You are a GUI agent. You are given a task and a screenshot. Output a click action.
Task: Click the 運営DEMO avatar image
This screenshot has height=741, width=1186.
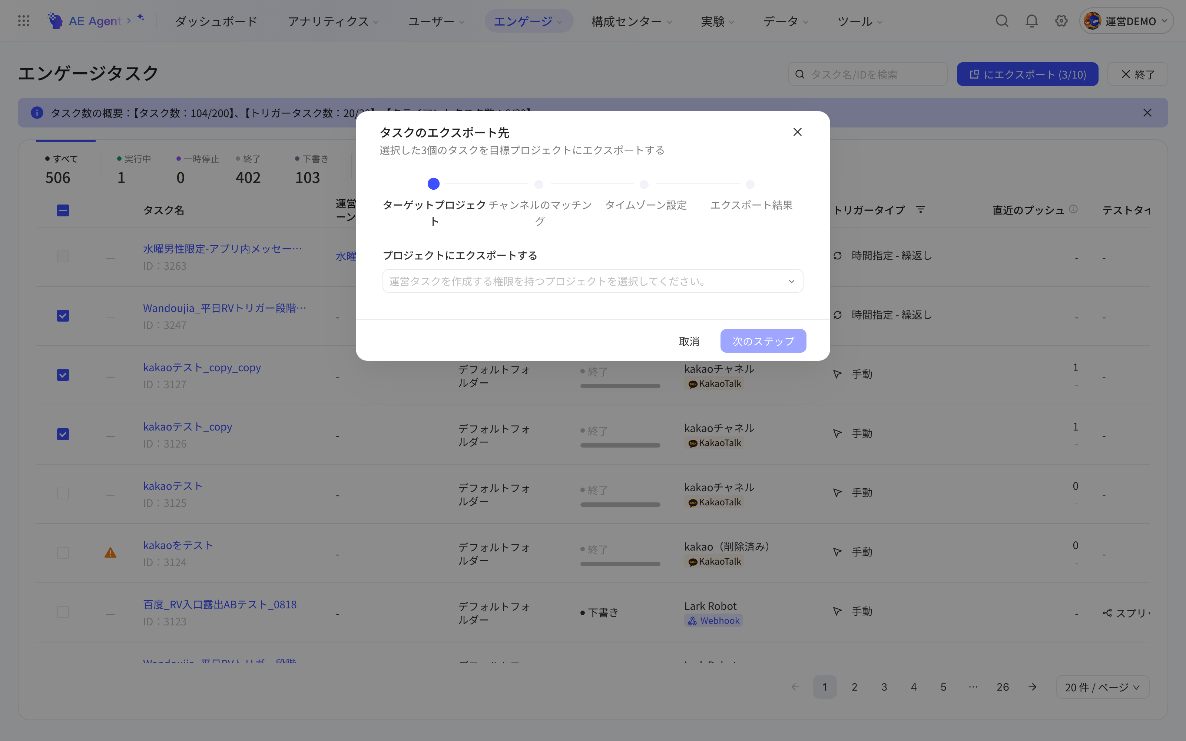click(1092, 21)
